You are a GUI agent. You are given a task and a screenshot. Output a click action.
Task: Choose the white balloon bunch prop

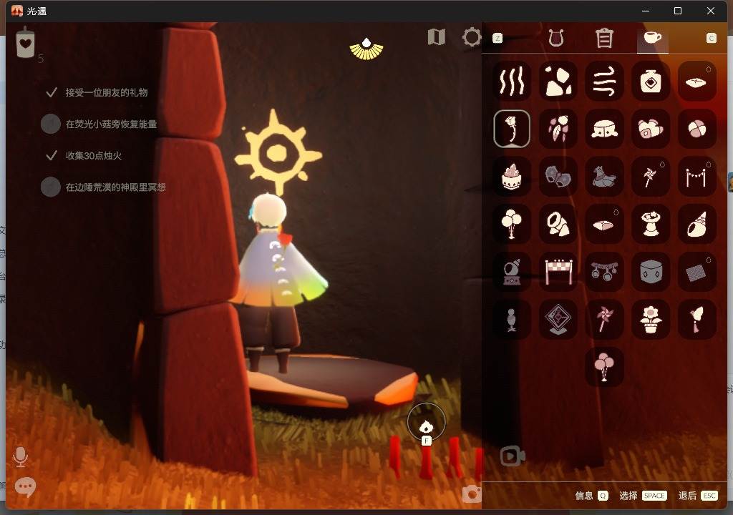[511, 225]
